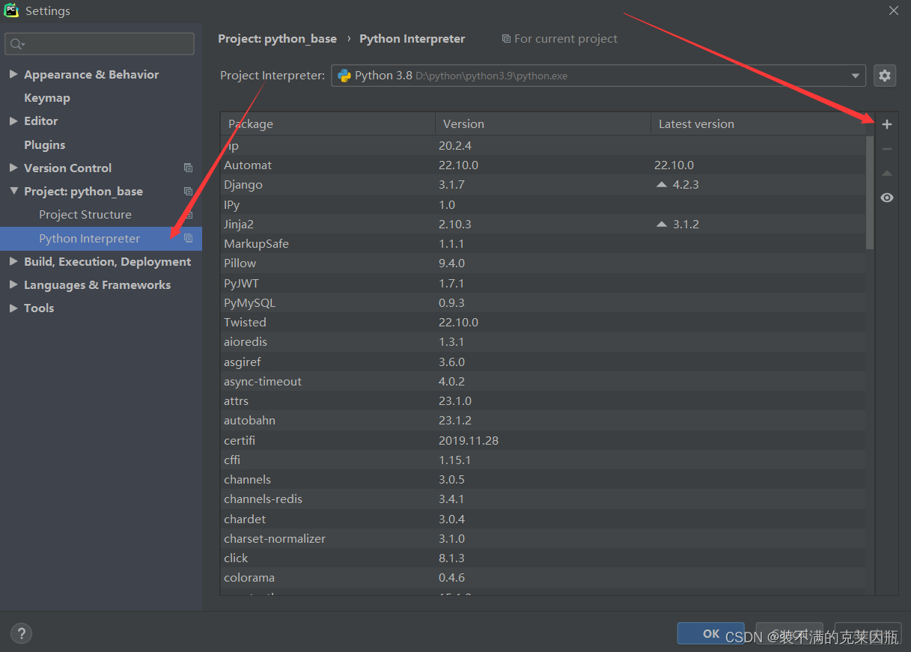This screenshot has height=652, width=911.
Task: Expand Appearance & Behavior section
Action: pyautogui.click(x=13, y=75)
